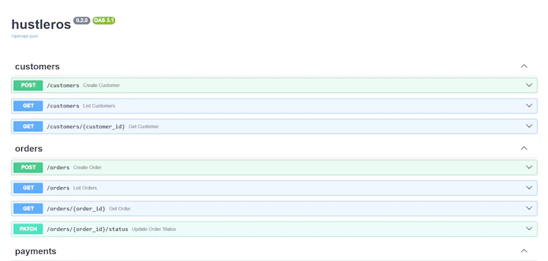Screen dimensions: 548x261
Task: Click the 'List Customers' summary text
Action: [x=99, y=106]
